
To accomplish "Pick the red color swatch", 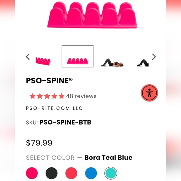I will coord(71,173).
